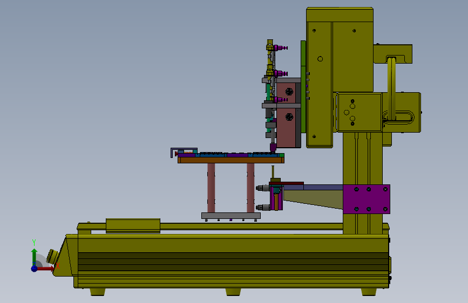This screenshot has height=303, width=468.
Task: Select the ribbed side panel of the machine base
Action: tap(233, 262)
